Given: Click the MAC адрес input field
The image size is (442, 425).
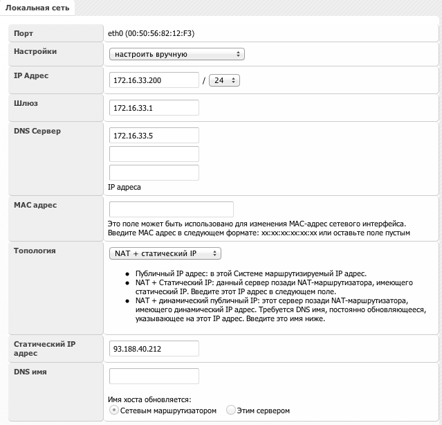Looking at the screenshot, I should (x=172, y=209).
